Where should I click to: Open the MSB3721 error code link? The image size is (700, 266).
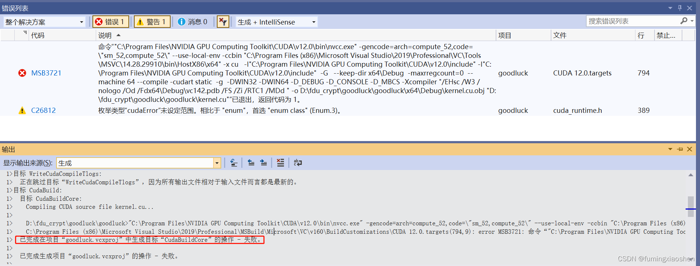(x=46, y=73)
